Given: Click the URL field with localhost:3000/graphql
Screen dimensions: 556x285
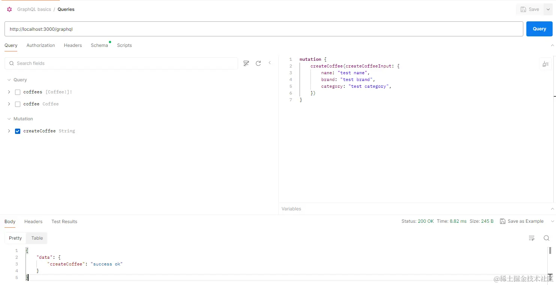Looking at the screenshot, I should pos(264,29).
